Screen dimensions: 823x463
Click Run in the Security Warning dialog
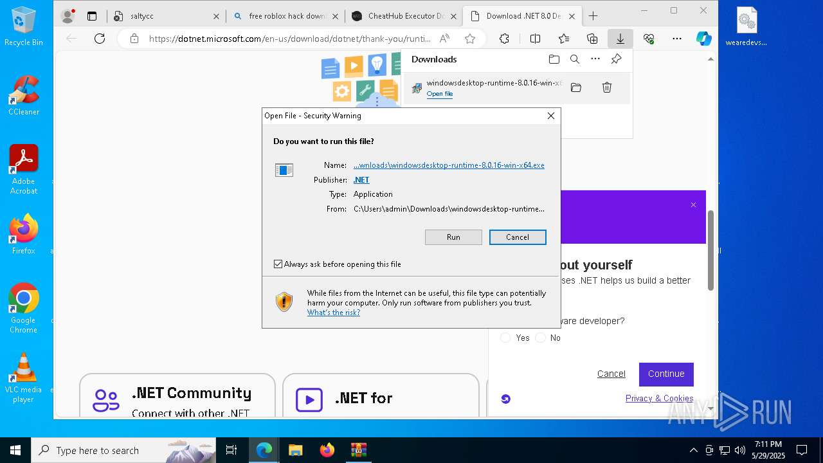453,237
